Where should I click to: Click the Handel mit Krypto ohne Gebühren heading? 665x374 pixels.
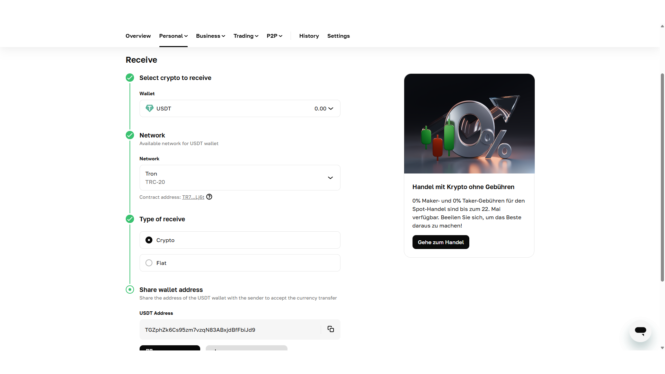(x=463, y=187)
